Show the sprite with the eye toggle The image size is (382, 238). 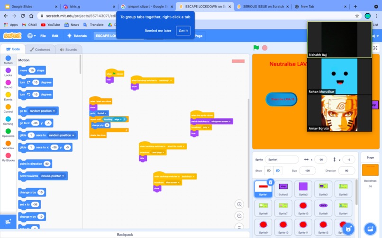[x=269, y=170]
